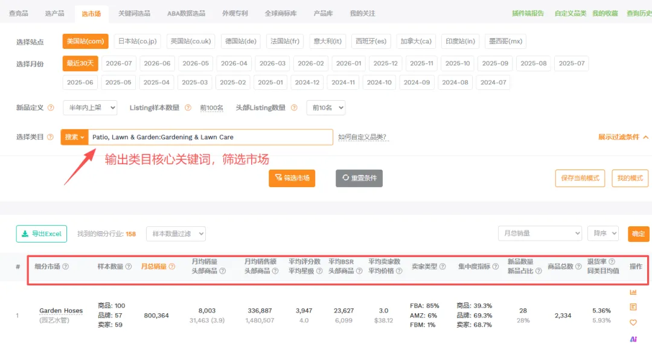Favorite Garden Hoses with the heart icon
The image size is (652, 347).
pyautogui.click(x=633, y=322)
